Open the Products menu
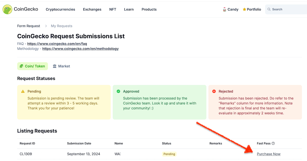The height and width of the screenshot is (161, 307). [149, 9]
